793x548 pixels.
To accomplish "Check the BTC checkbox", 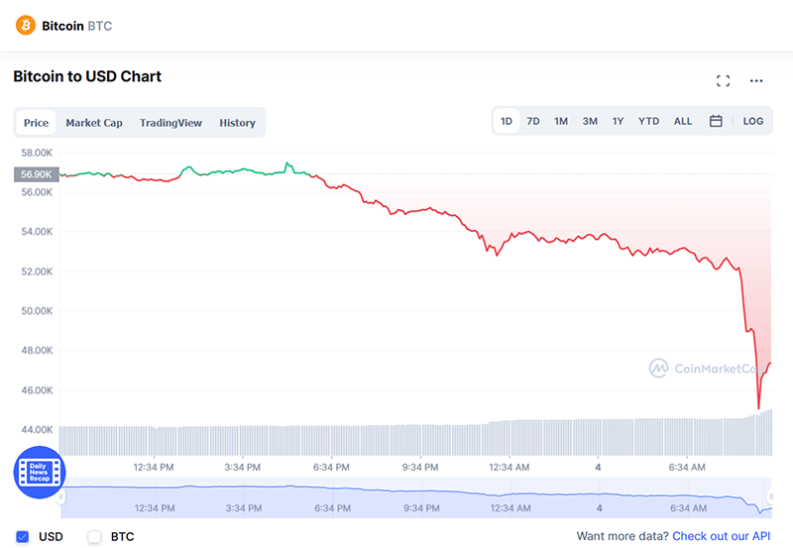I will point(94,536).
